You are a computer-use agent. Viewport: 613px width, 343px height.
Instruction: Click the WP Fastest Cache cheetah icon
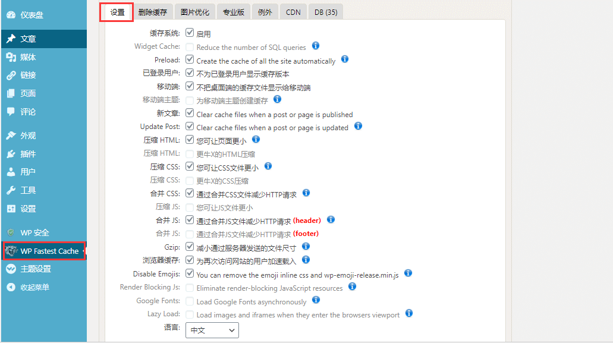11,251
